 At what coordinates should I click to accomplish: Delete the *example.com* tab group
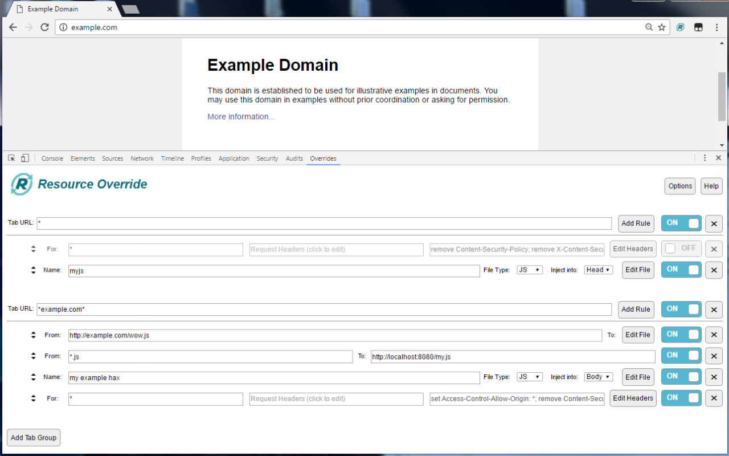click(x=714, y=310)
